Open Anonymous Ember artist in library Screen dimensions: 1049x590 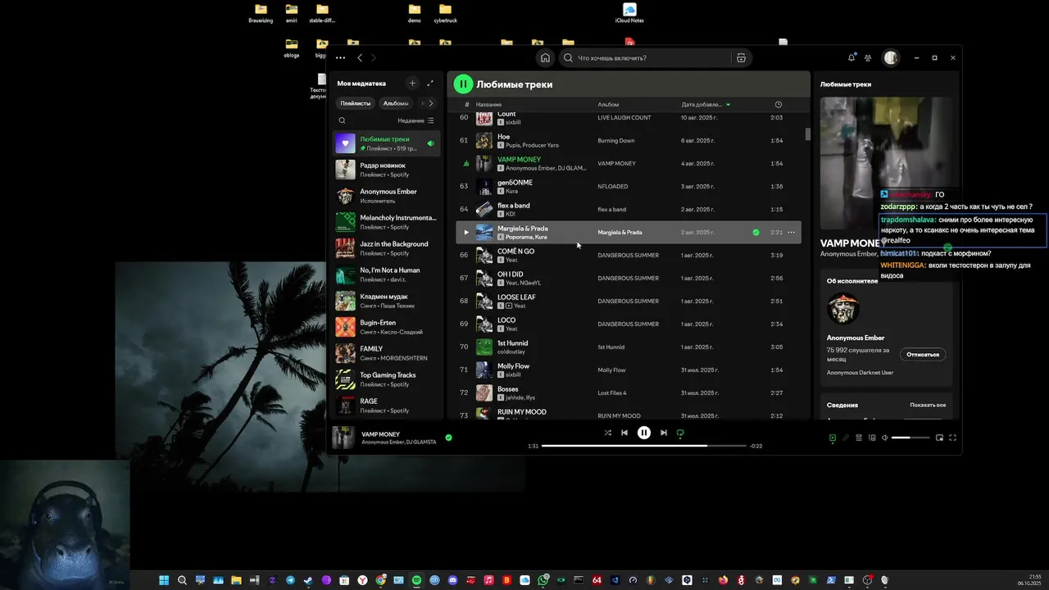click(x=387, y=196)
